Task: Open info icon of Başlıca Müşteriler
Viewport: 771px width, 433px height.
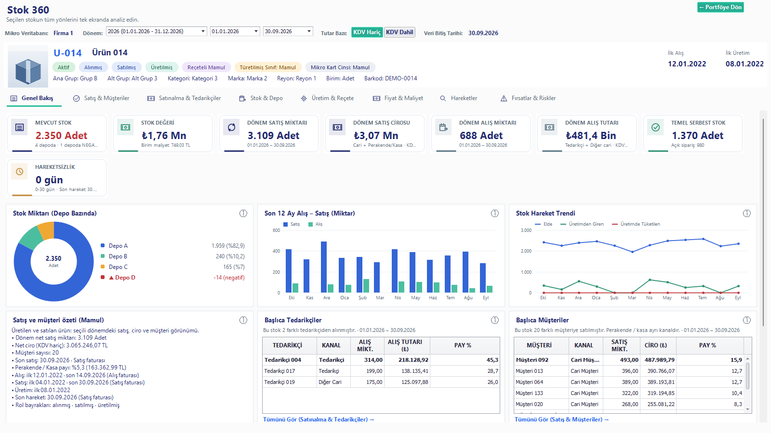Action: [747, 320]
